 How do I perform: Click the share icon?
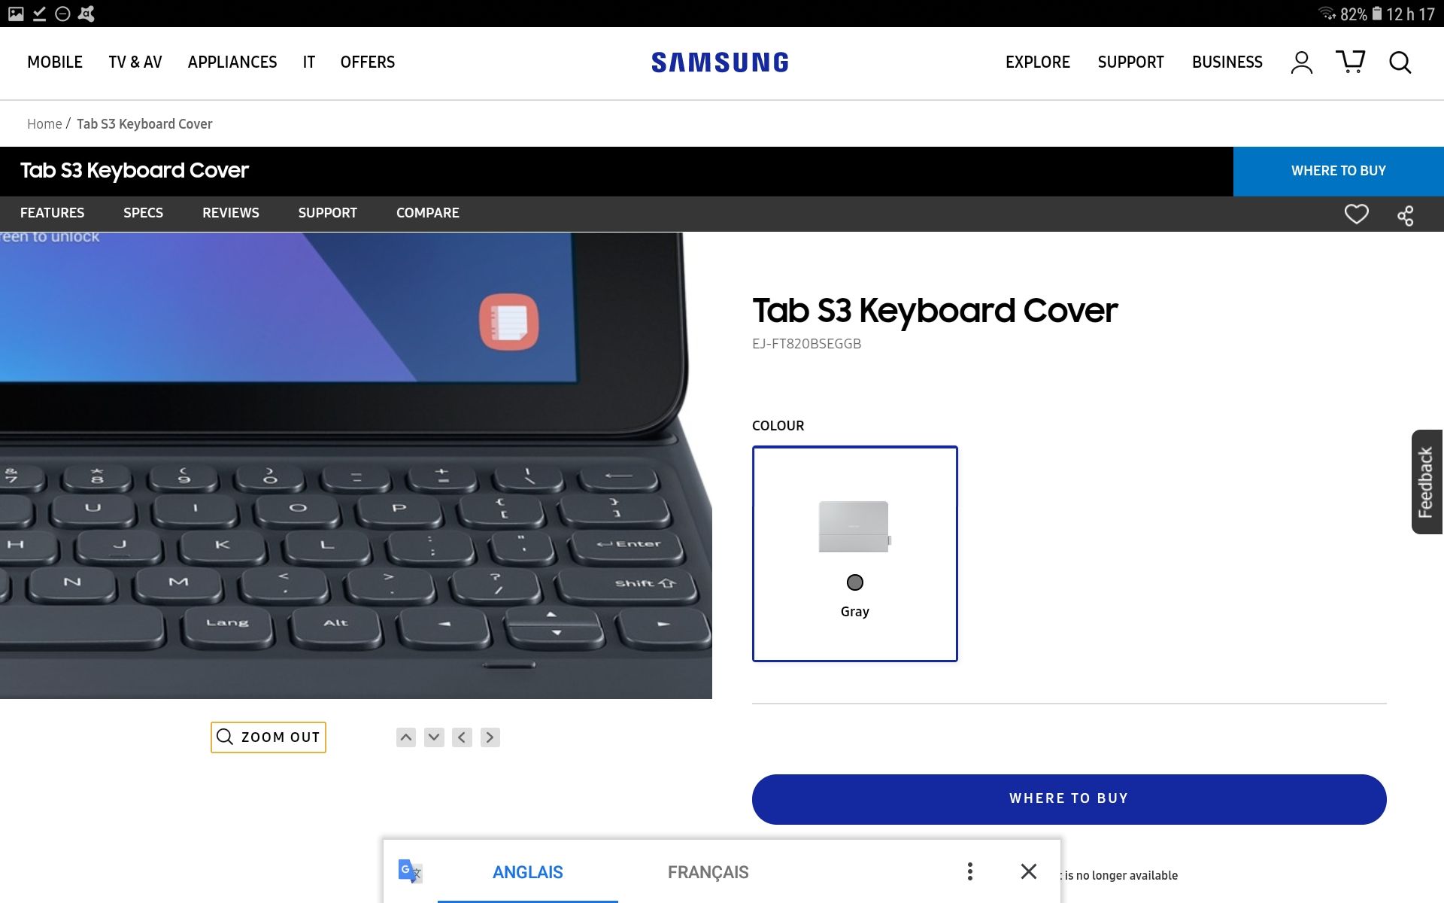pyautogui.click(x=1406, y=216)
